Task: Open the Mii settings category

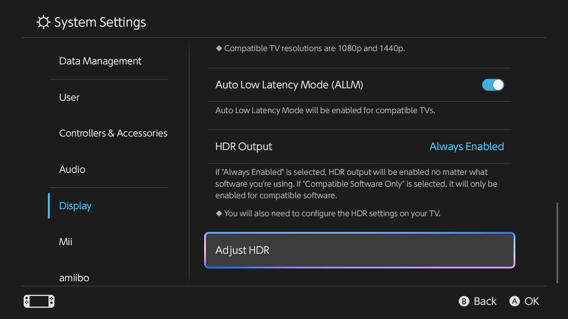Action: point(66,242)
